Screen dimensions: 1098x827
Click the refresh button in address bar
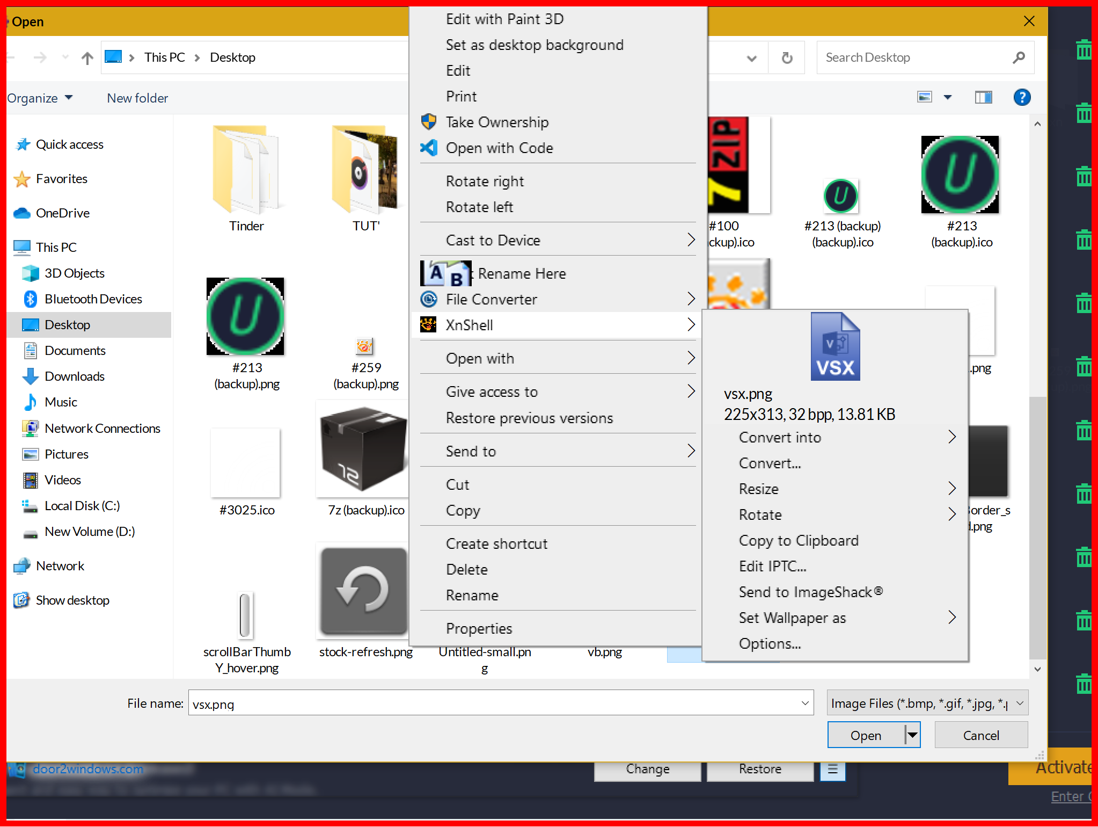pos(787,57)
